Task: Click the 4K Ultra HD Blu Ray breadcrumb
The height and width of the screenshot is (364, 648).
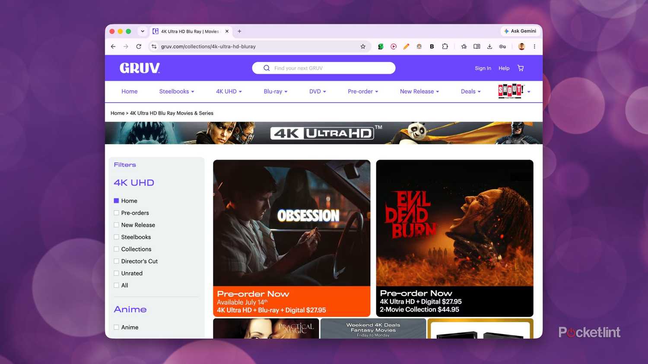Action: [172, 113]
